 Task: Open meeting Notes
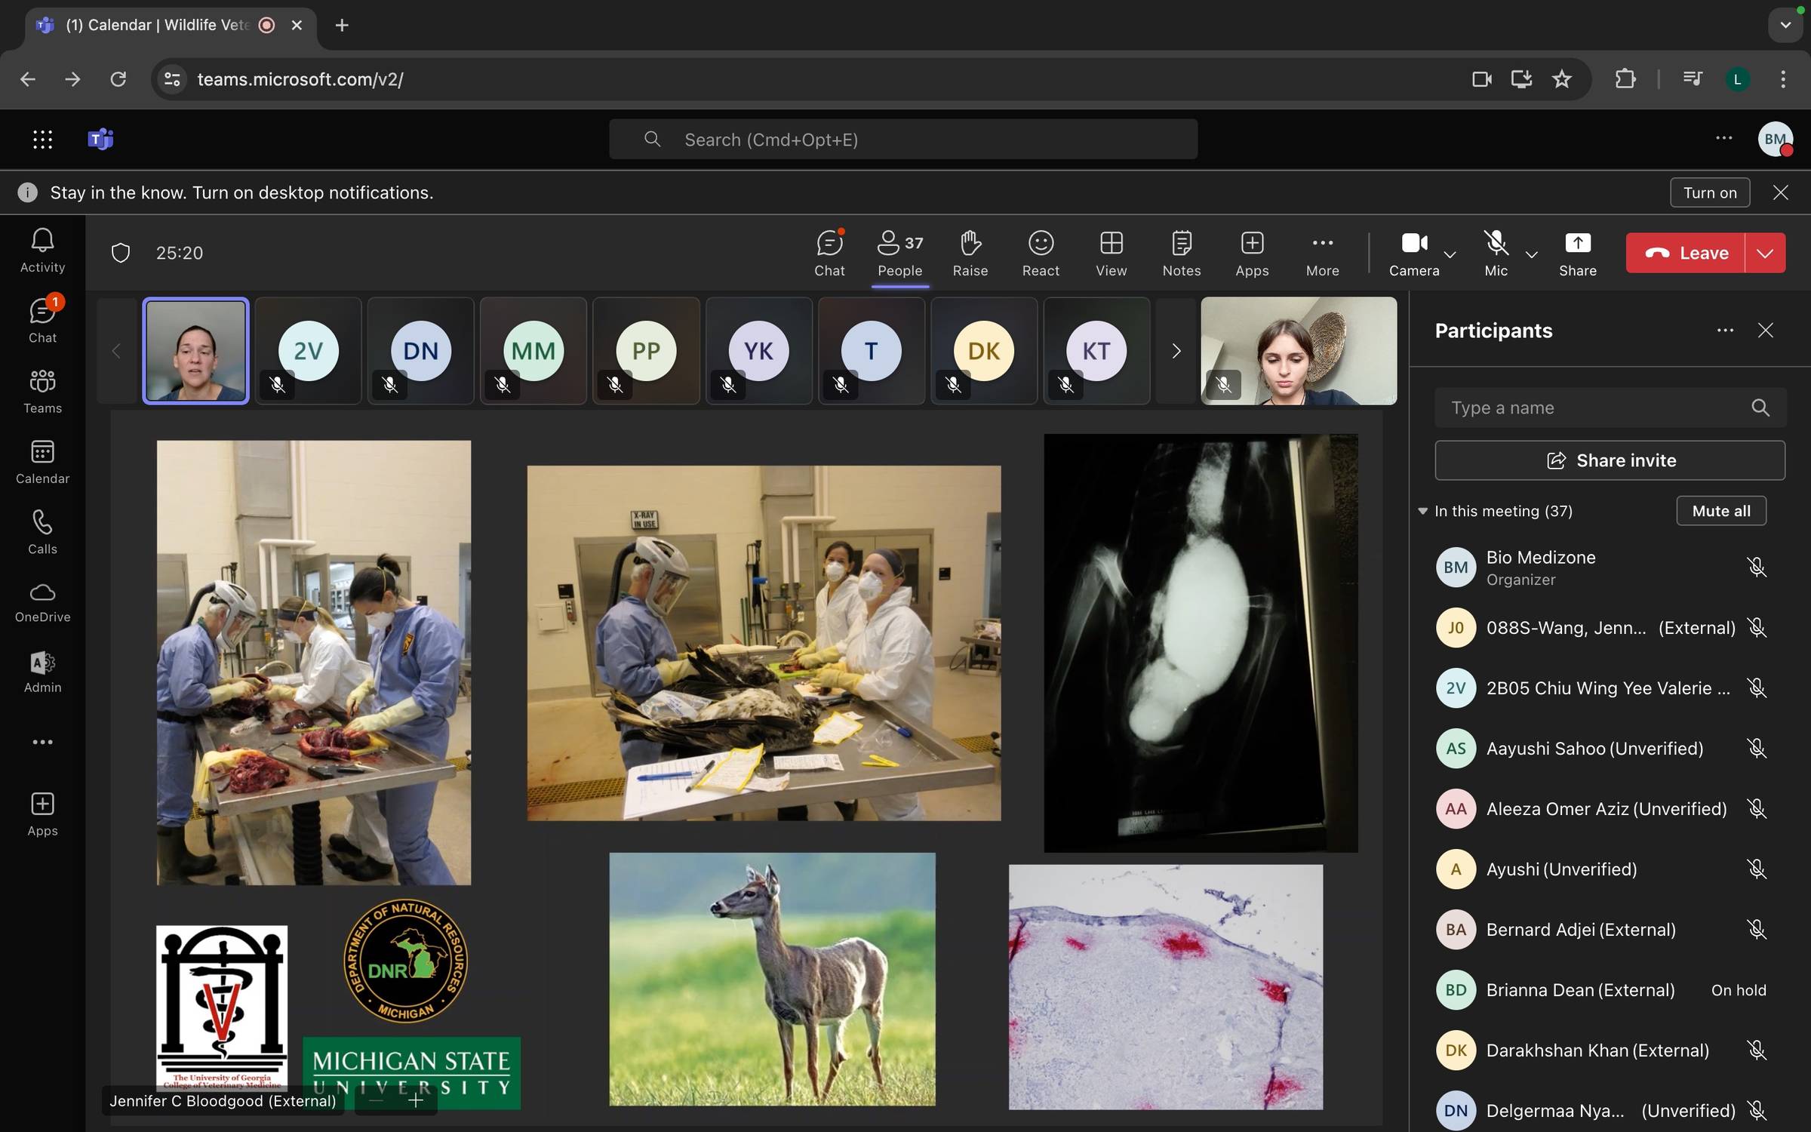pyautogui.click(x=1181, y=253)
